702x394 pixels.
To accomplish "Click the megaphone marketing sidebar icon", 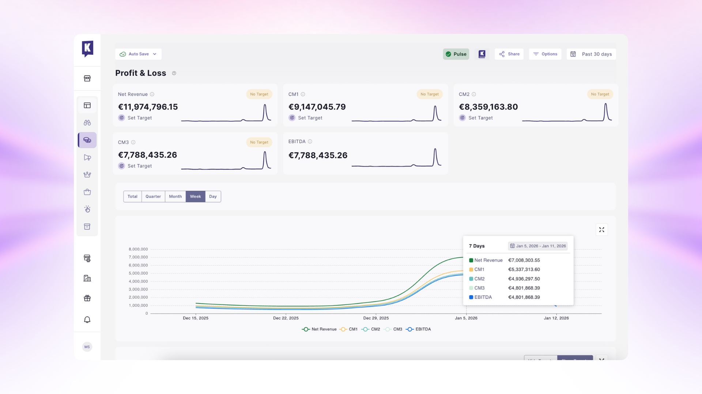I will click(x=87, y=157).
